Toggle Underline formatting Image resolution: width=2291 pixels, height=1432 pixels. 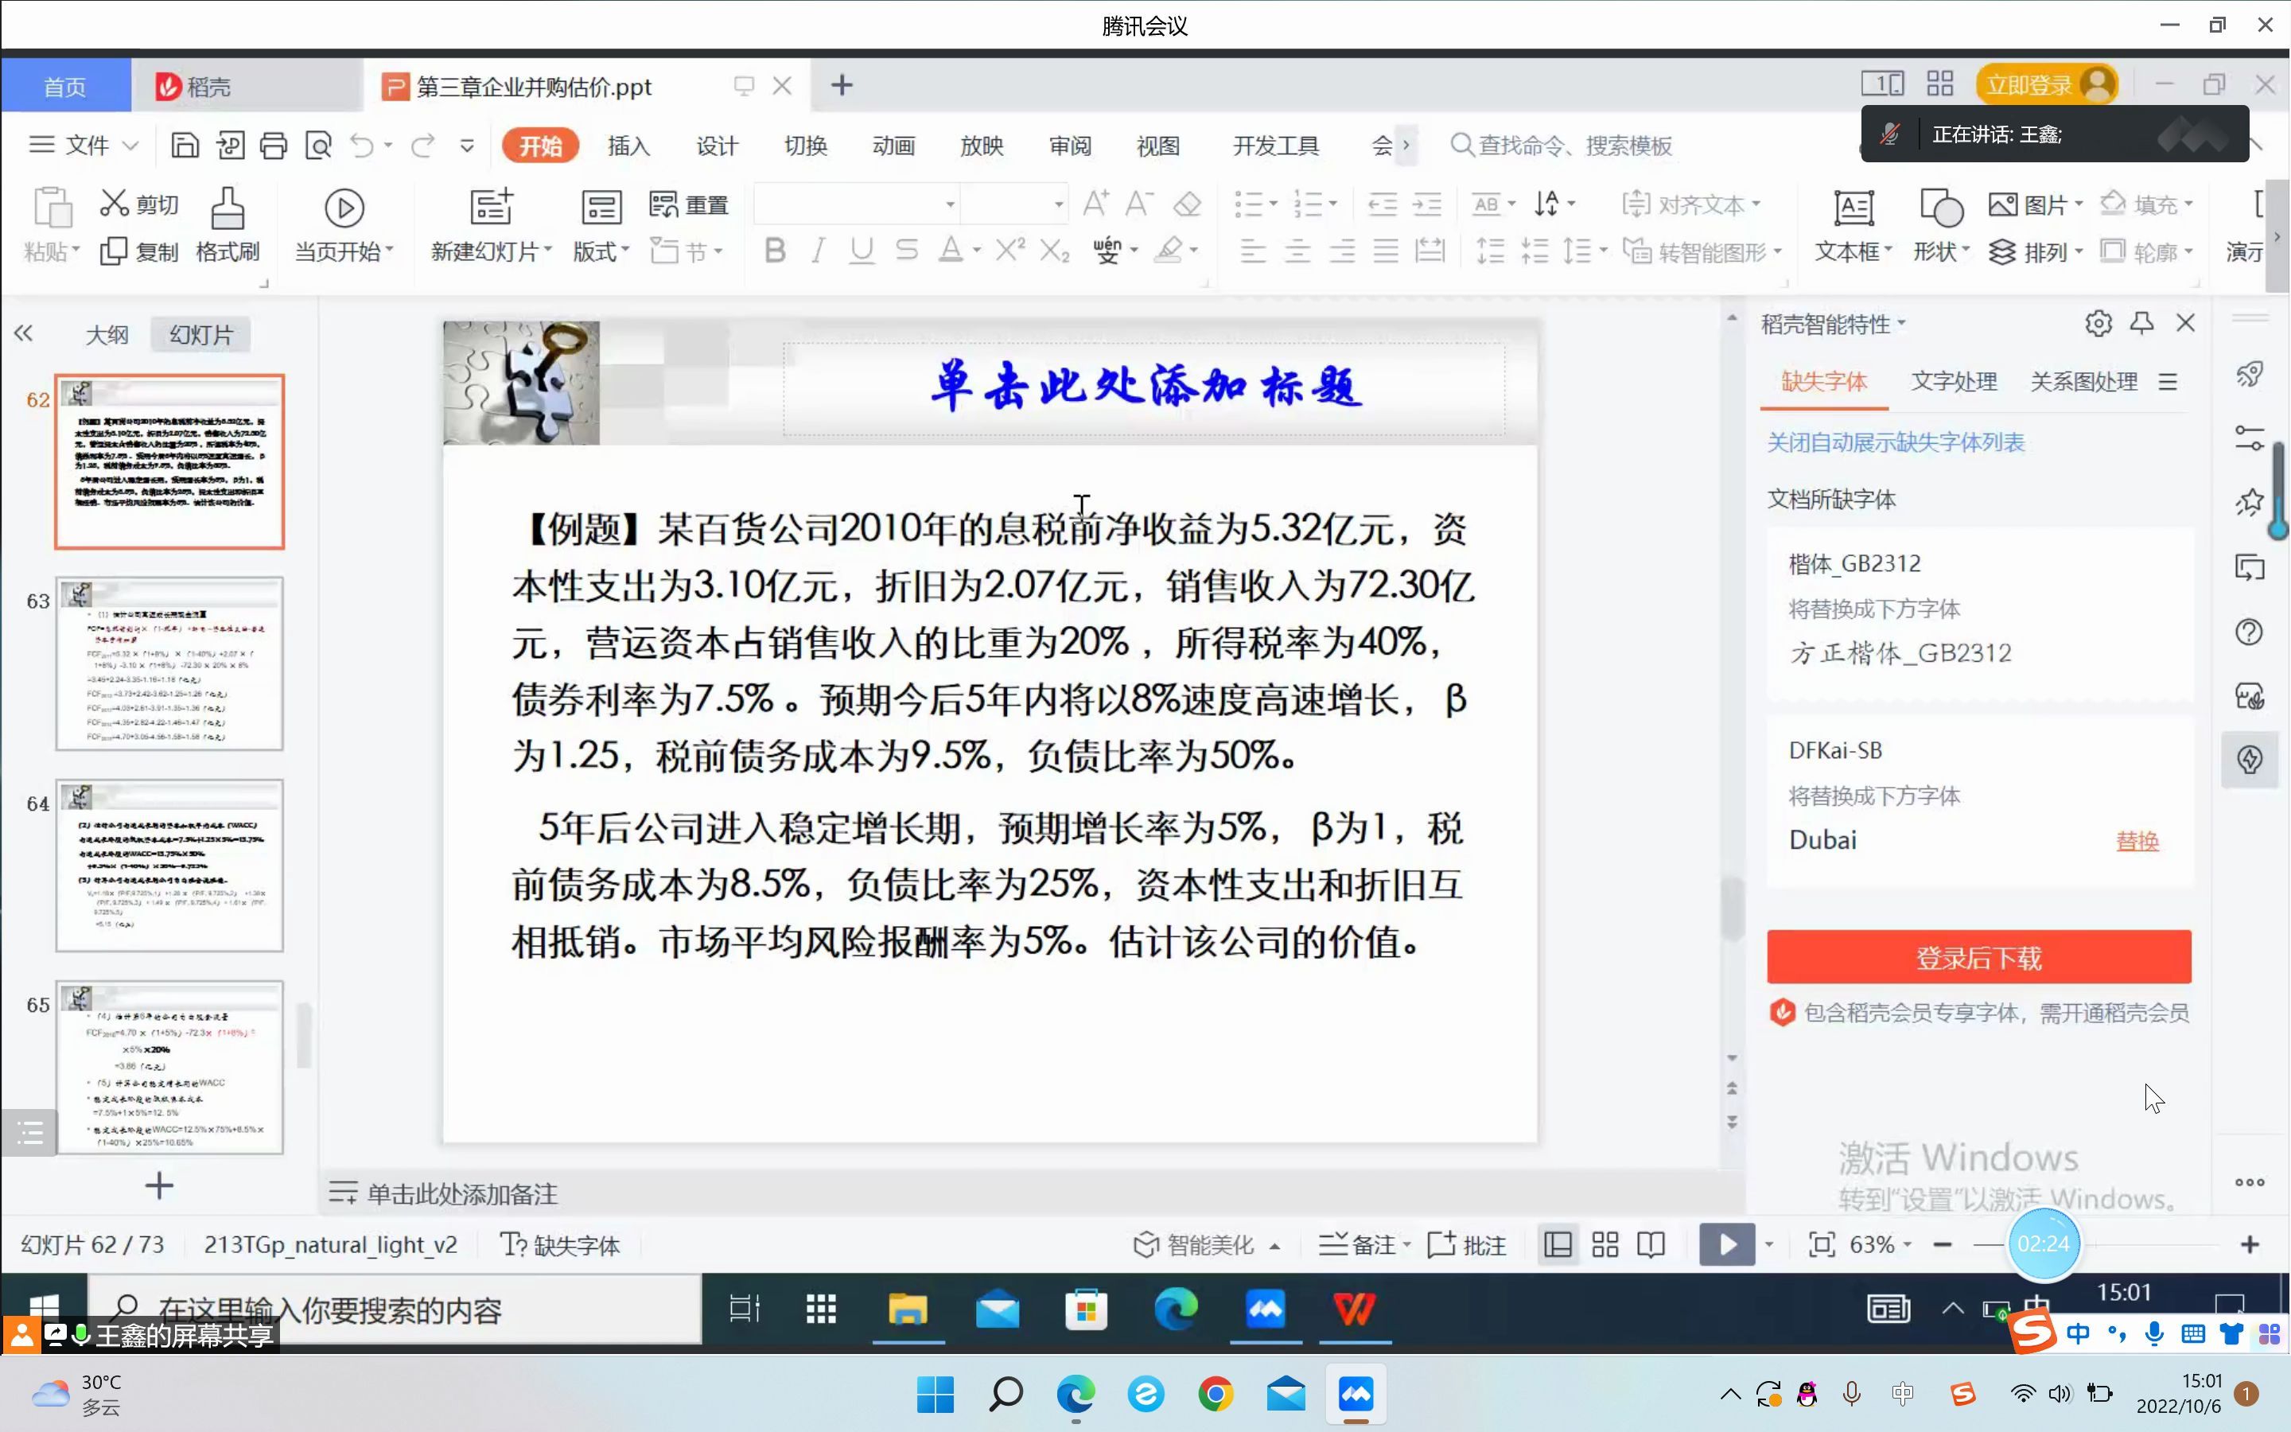click(x=862, y=251)
